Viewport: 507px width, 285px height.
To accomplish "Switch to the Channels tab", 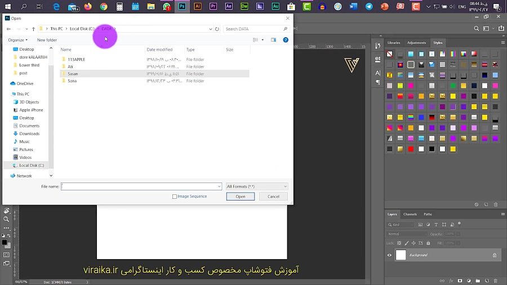I will click(x=410, y=214).
